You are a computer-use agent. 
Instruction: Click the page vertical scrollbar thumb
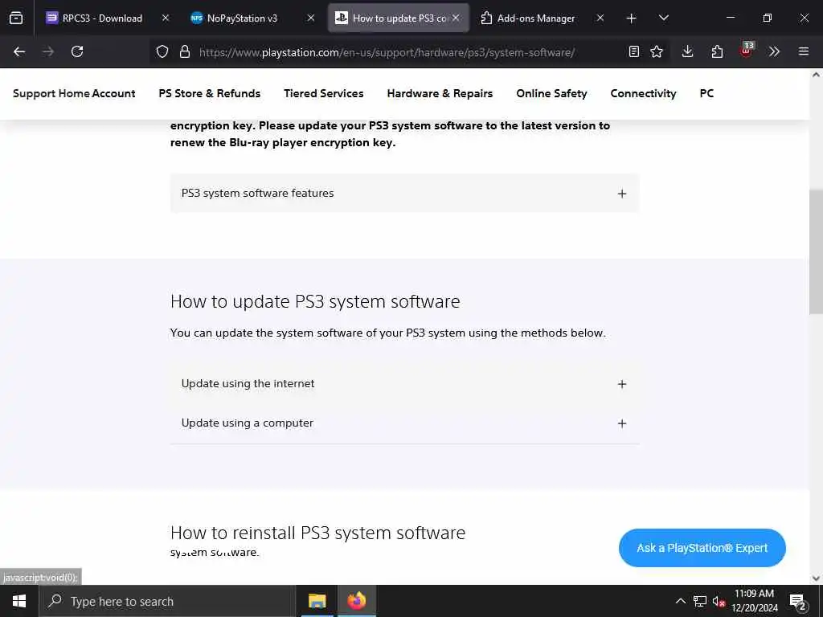817,251
